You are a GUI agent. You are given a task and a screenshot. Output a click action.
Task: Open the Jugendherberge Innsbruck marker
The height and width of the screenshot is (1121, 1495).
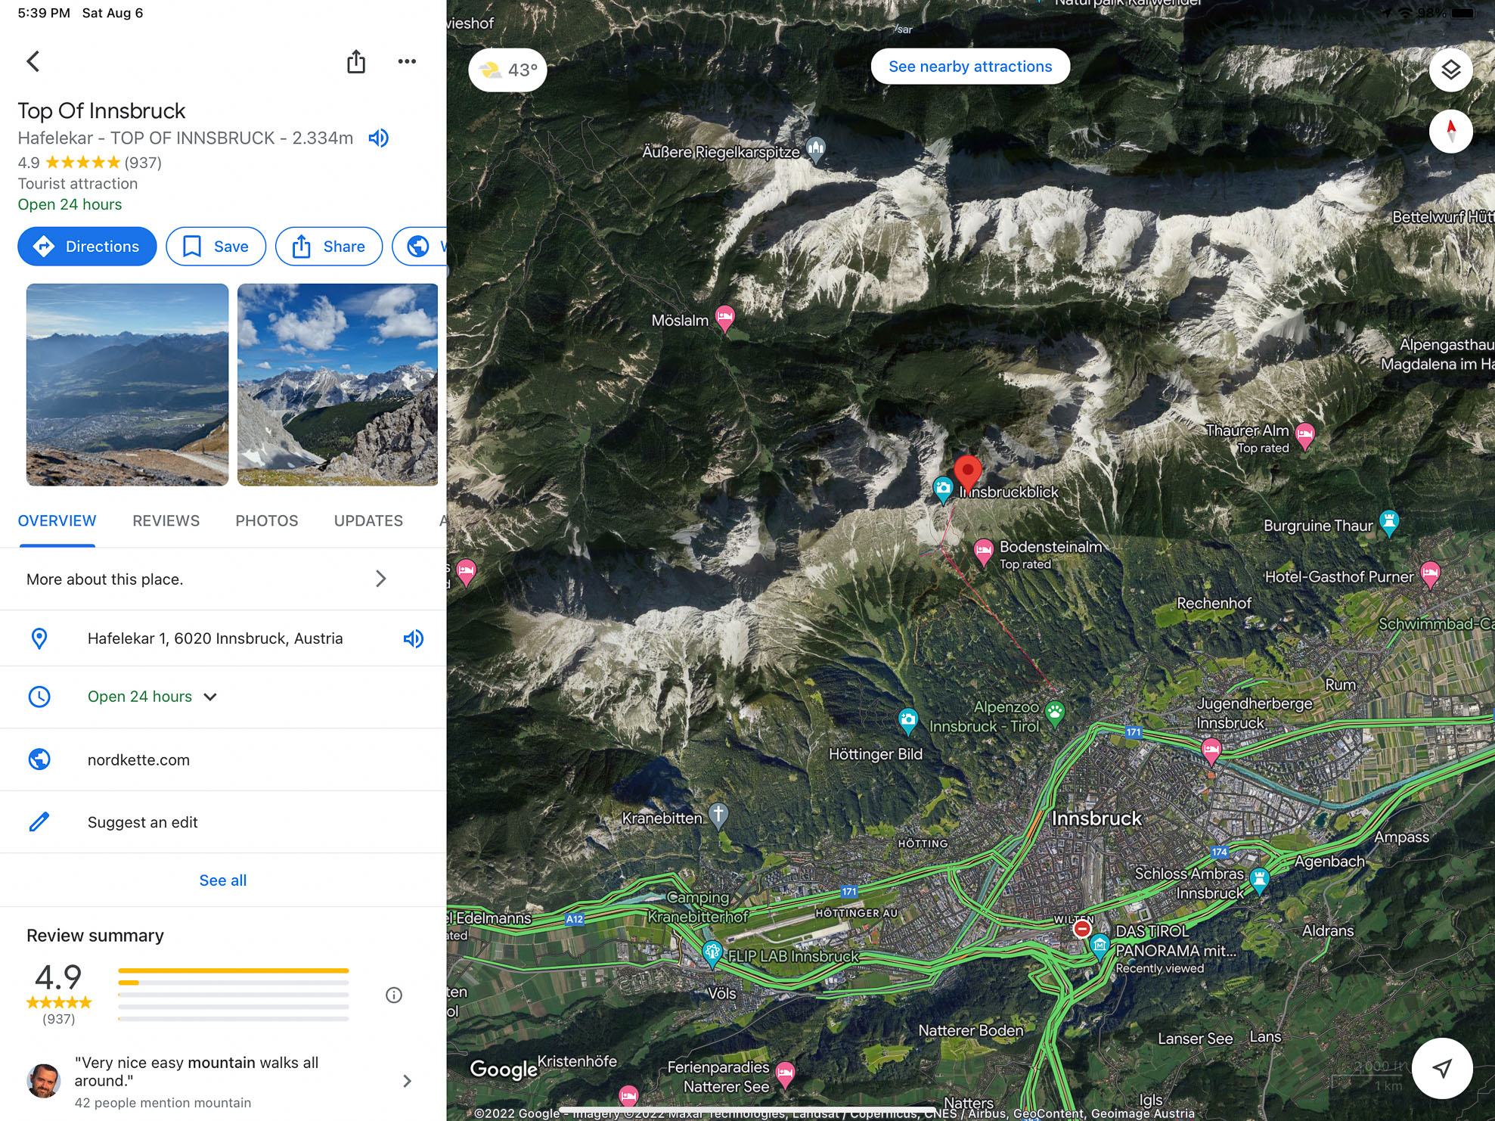click(1211, 752)
